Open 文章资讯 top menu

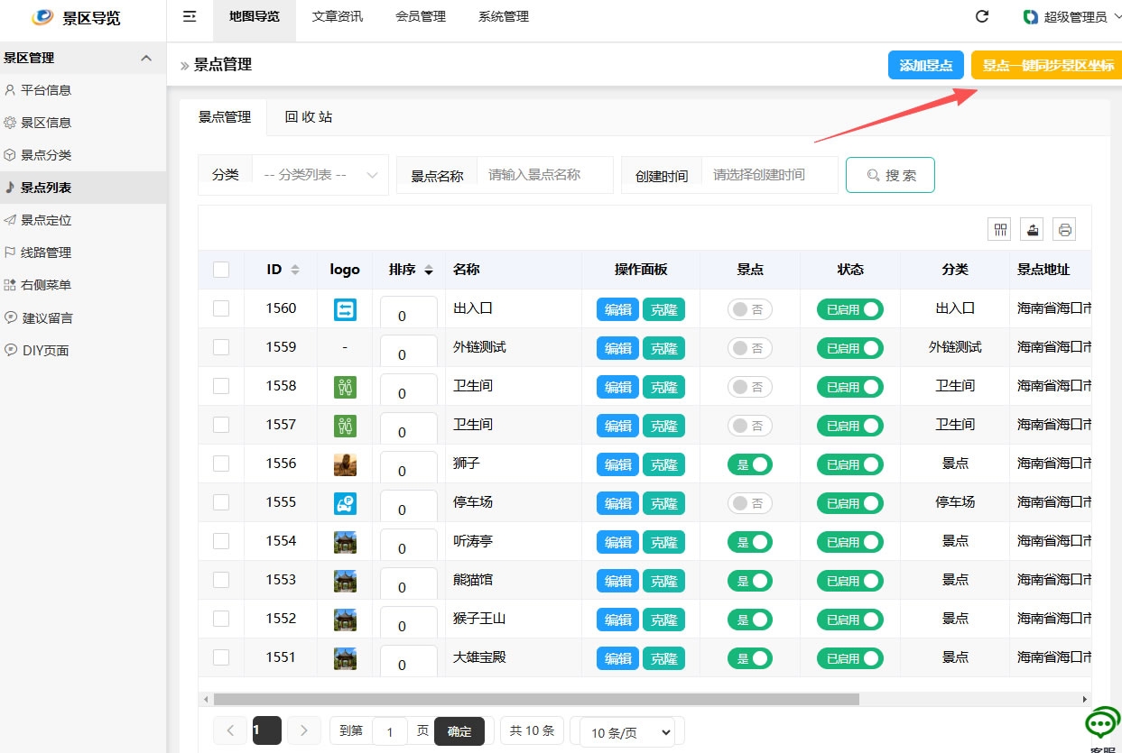[x=338, y=17]
